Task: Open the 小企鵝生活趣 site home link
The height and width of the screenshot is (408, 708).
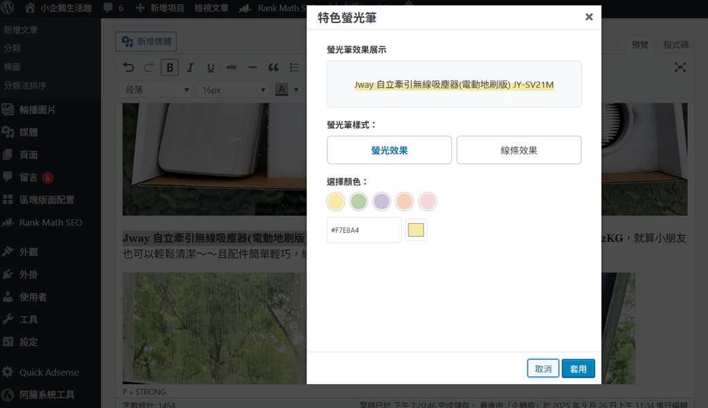Action: point(59,7)
